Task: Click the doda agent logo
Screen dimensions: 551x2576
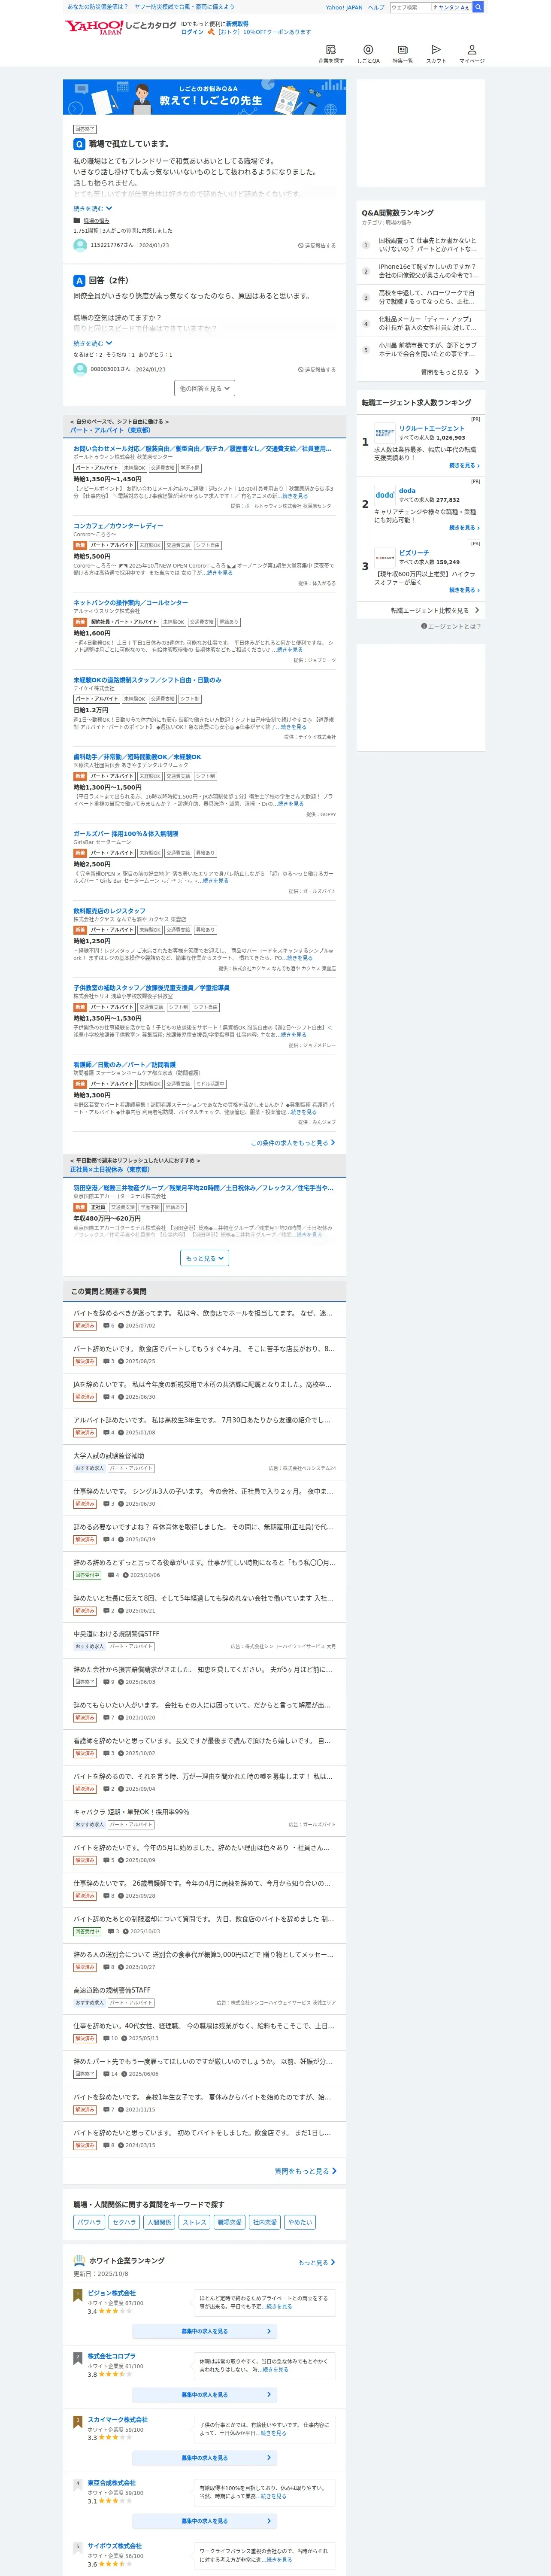Action: (385, 495)
